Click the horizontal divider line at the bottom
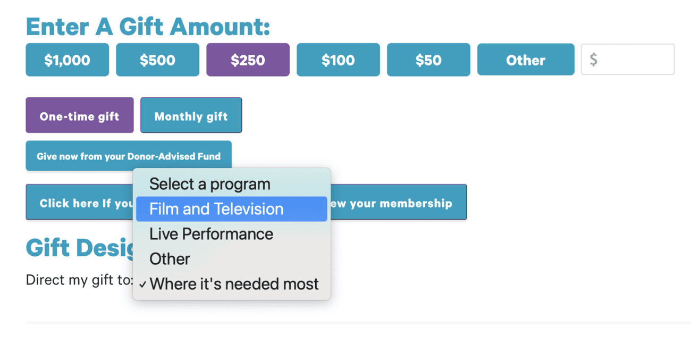Viewport: 691px width, 343px height. pos(357,322)
